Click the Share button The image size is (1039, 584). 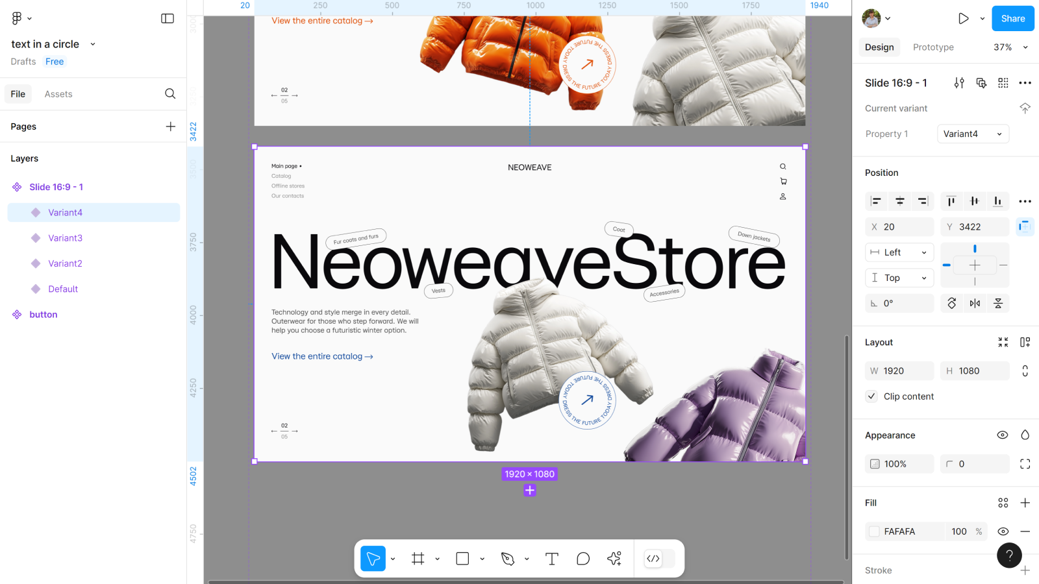tap(1012, 19)
